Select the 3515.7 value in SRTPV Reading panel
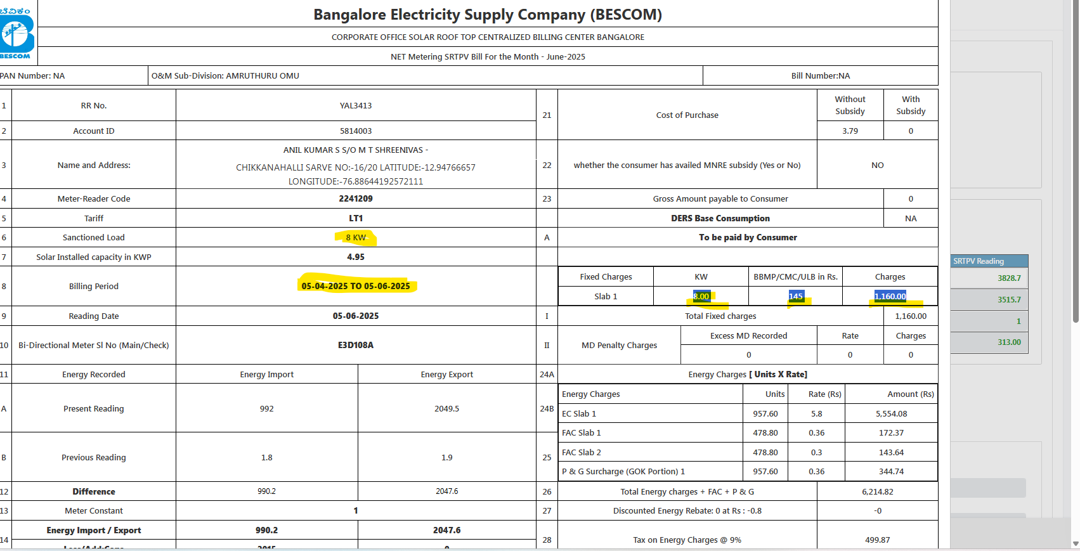This screenshot has width=1080, height=551. tap(1009, 300)
